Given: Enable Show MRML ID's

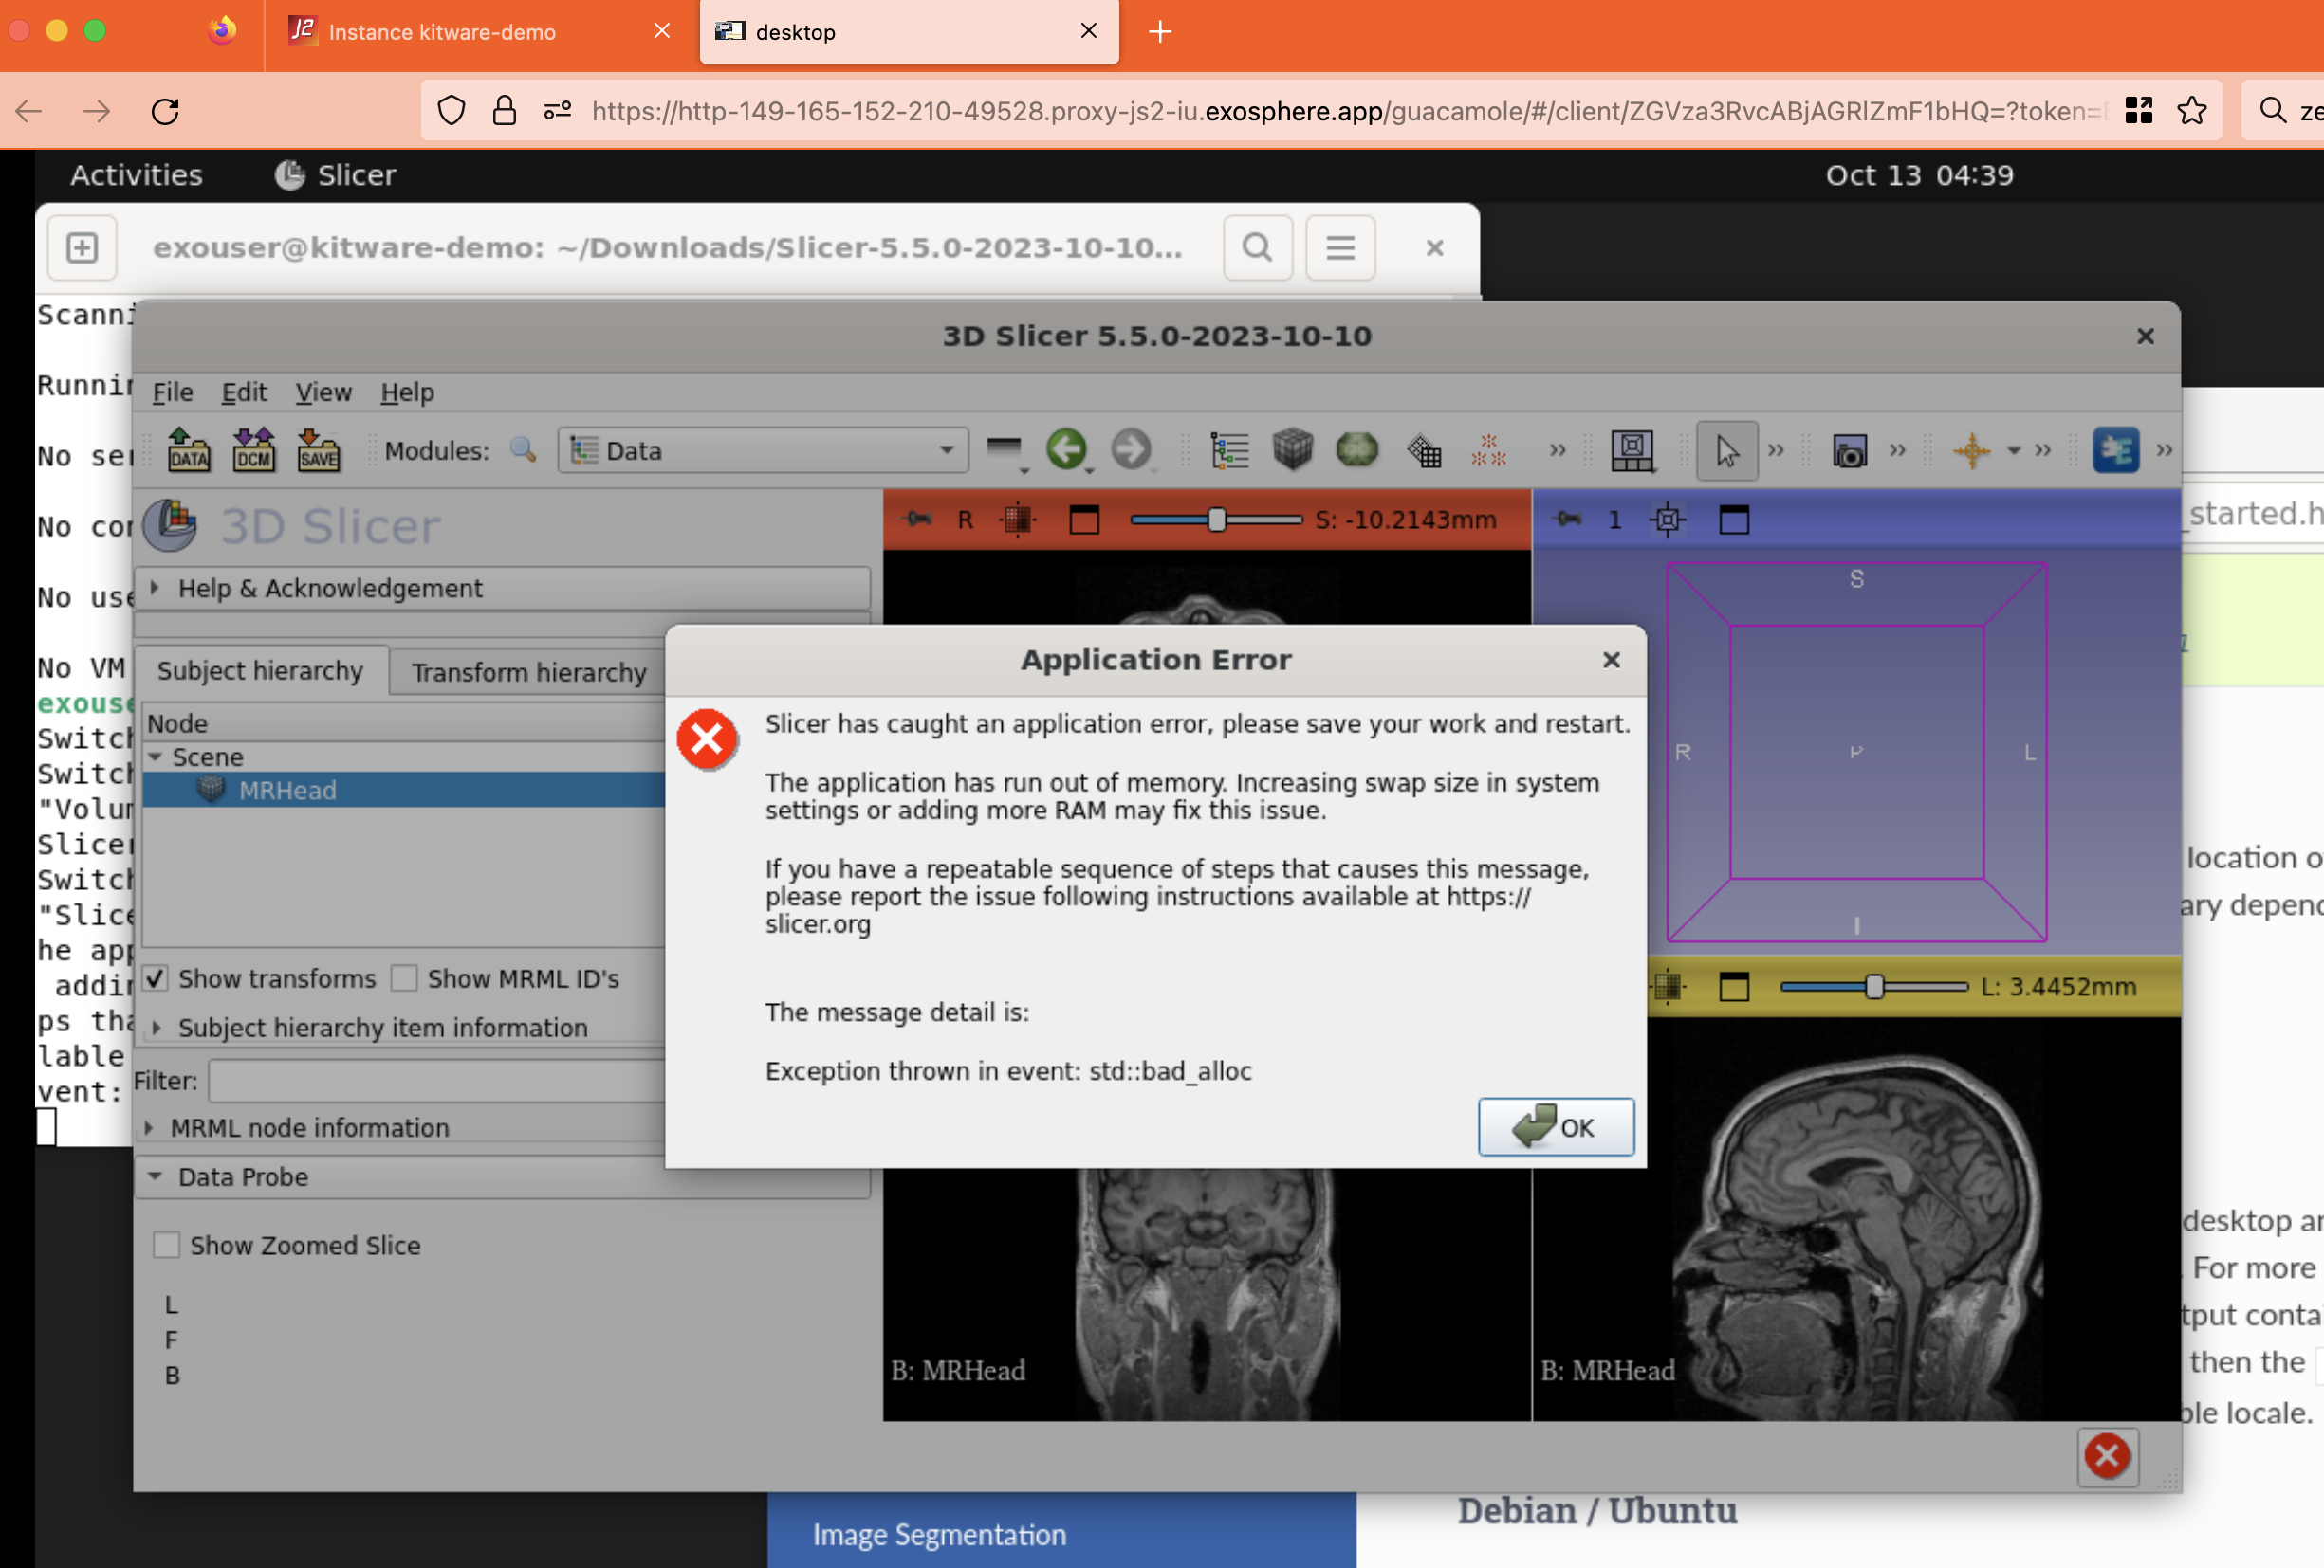Looking at the screenshot, I should (403, 978).
